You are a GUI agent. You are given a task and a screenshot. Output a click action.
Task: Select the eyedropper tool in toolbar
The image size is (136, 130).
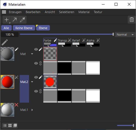click(23, 20)
